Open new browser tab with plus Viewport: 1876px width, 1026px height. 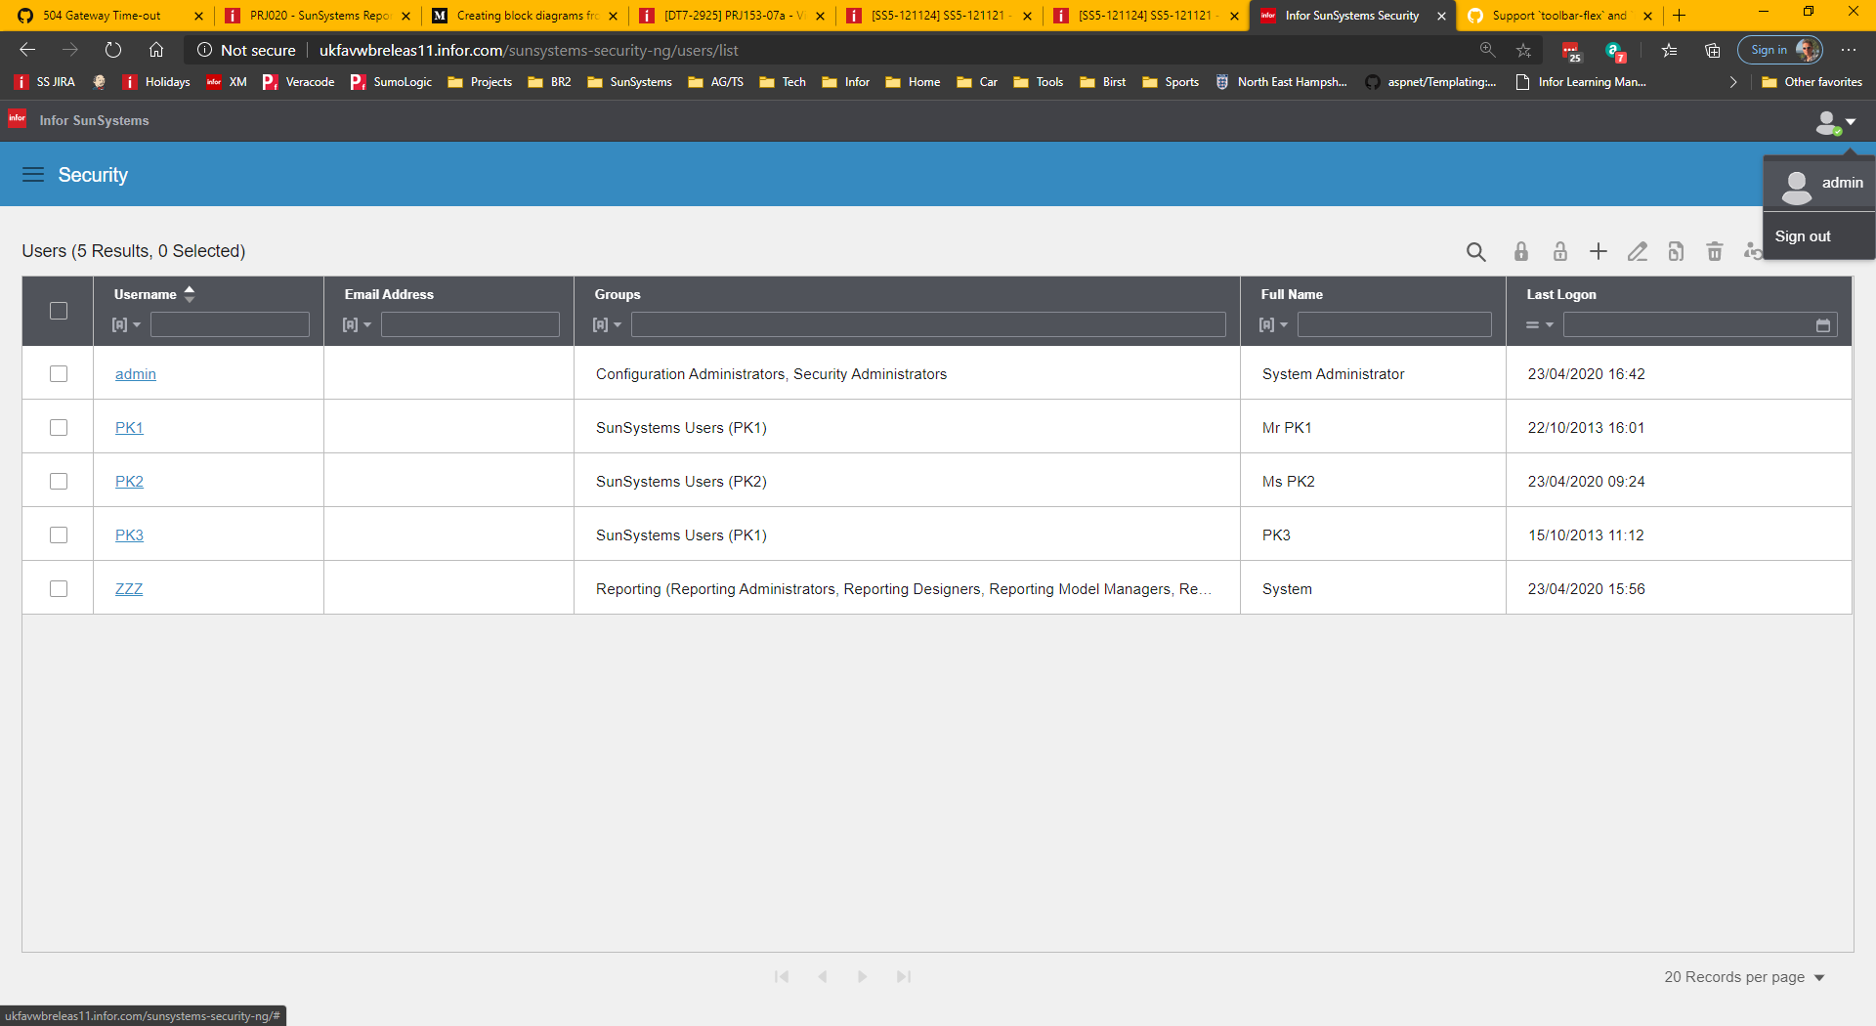[x=1680, y=15]
